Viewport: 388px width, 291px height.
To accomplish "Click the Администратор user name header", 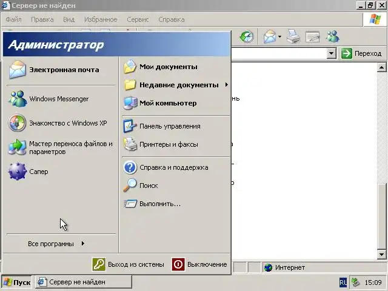I will pyautogui.click(x=56, y=45).
